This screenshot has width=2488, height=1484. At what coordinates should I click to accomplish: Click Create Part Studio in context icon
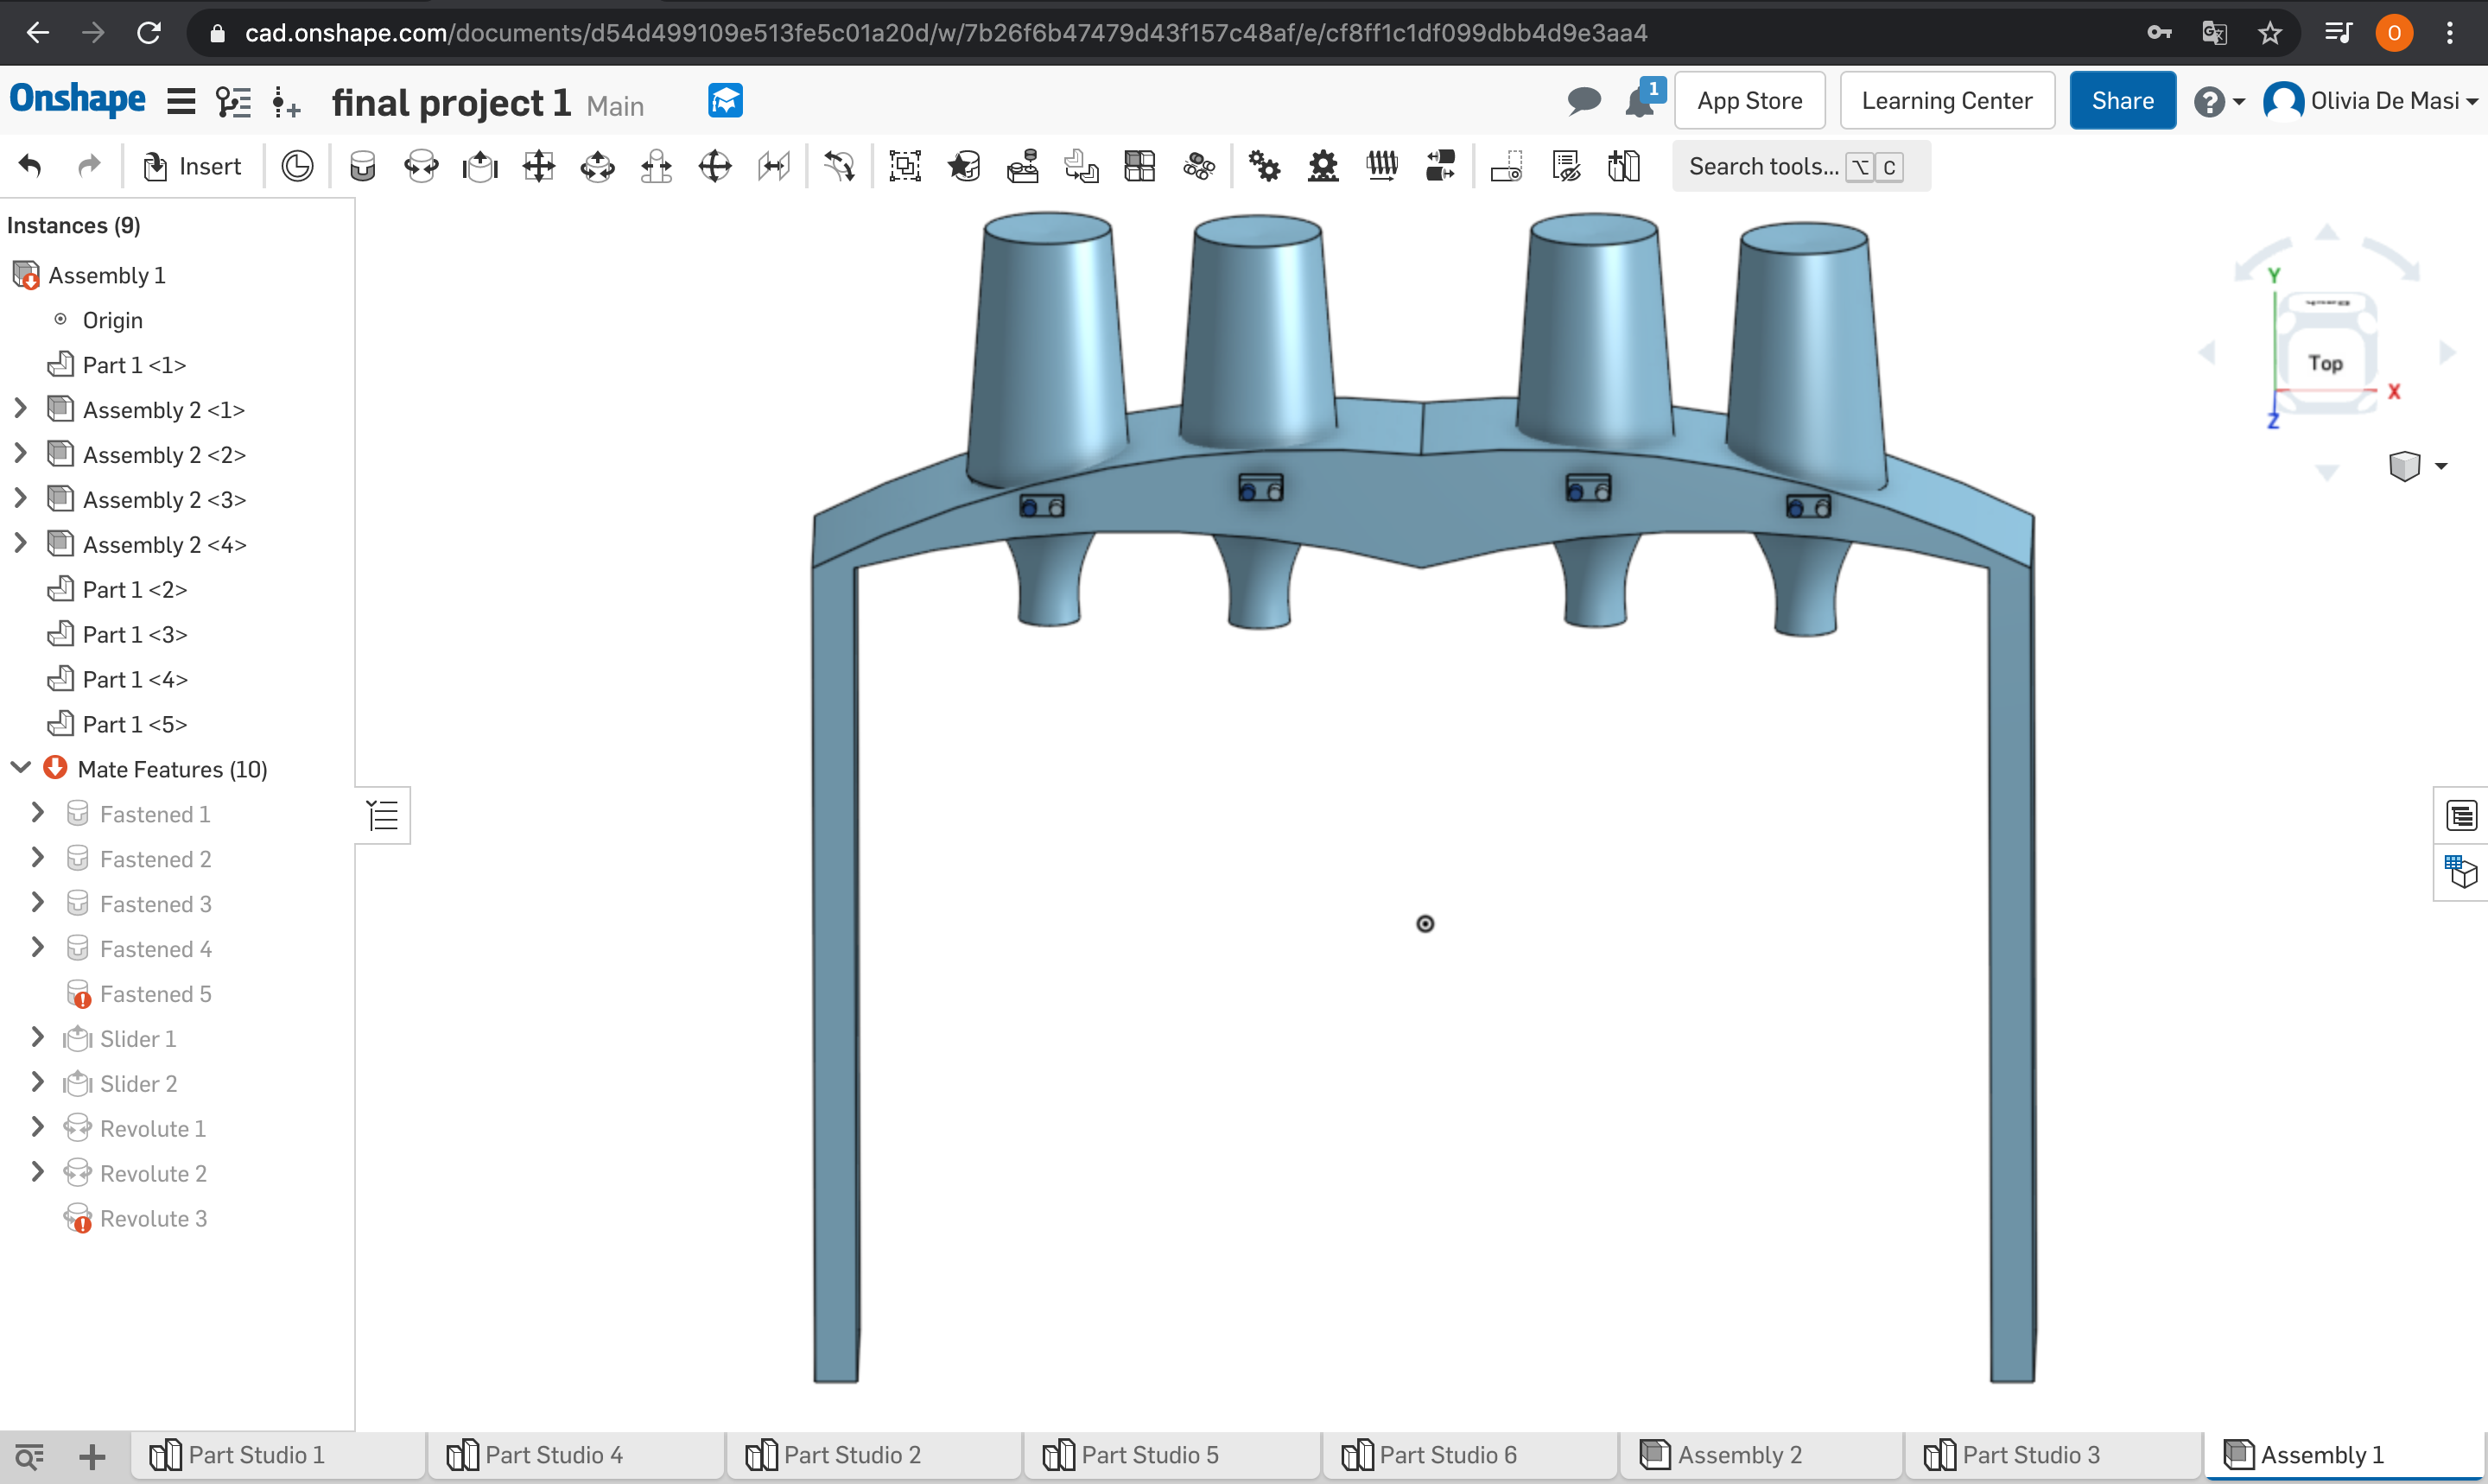pos(1624,166)
